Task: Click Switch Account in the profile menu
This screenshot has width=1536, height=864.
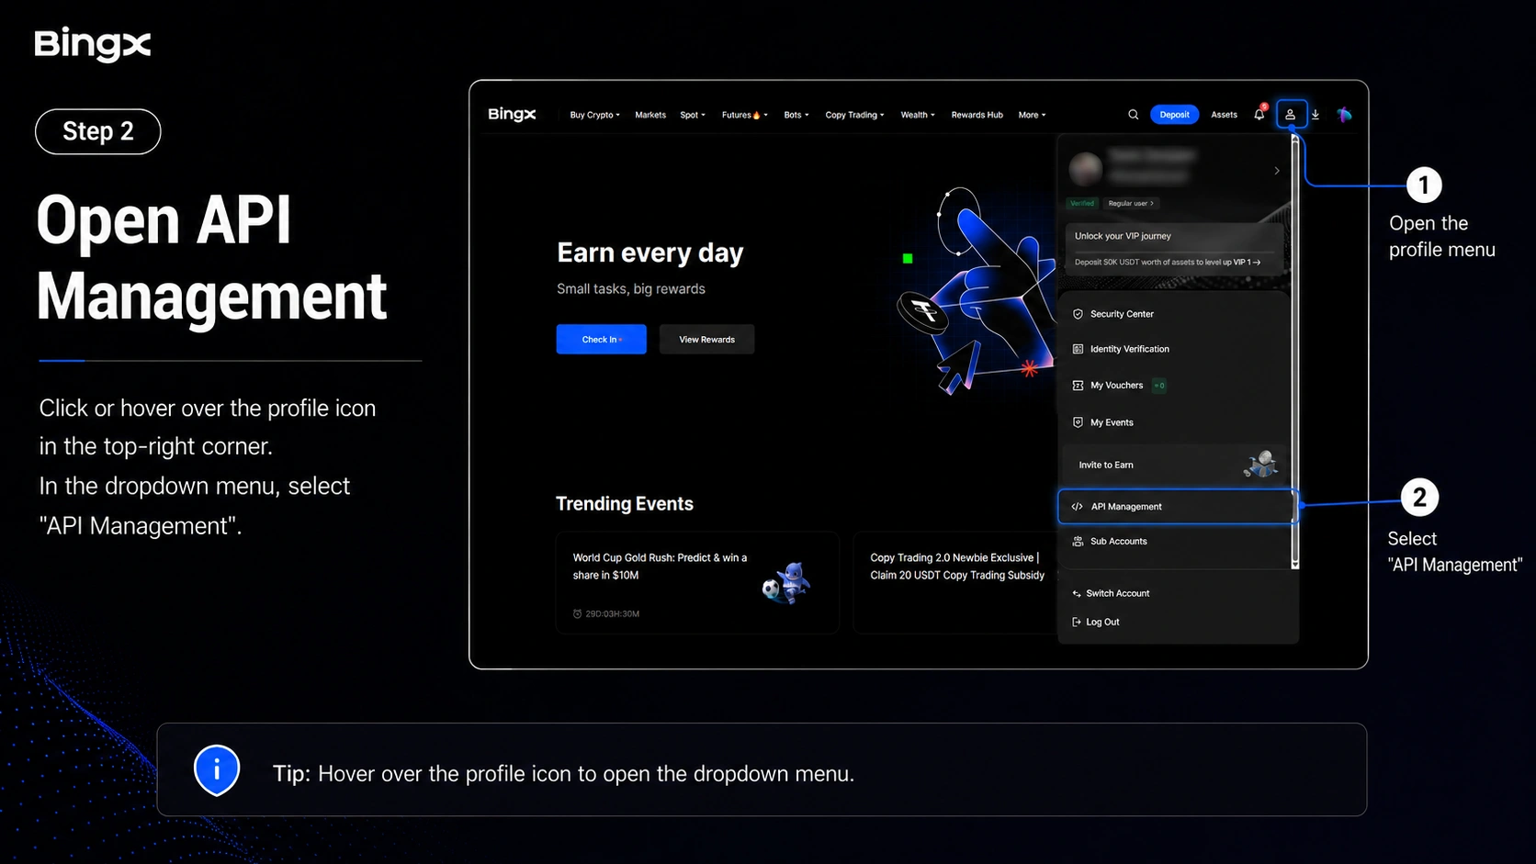Action: [1111, 593]
